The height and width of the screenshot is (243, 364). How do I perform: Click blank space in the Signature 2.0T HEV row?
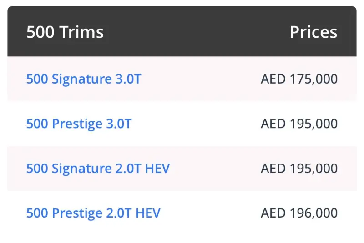pyautogui.click(x=214, y=169)
